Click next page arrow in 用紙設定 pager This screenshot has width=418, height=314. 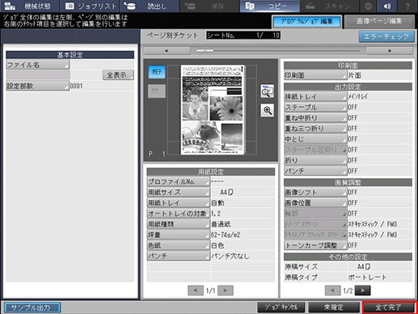click(226, 291)
